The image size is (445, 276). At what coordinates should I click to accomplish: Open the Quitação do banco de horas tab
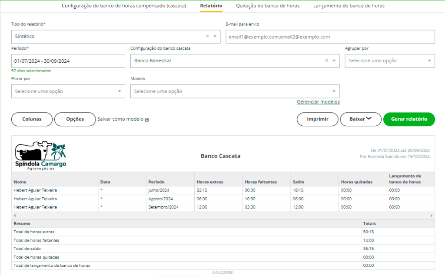coord(268,6)
